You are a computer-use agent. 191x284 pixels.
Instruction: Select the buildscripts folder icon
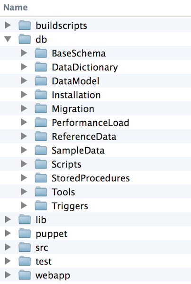pyautogui.click(x=25, y=25)
